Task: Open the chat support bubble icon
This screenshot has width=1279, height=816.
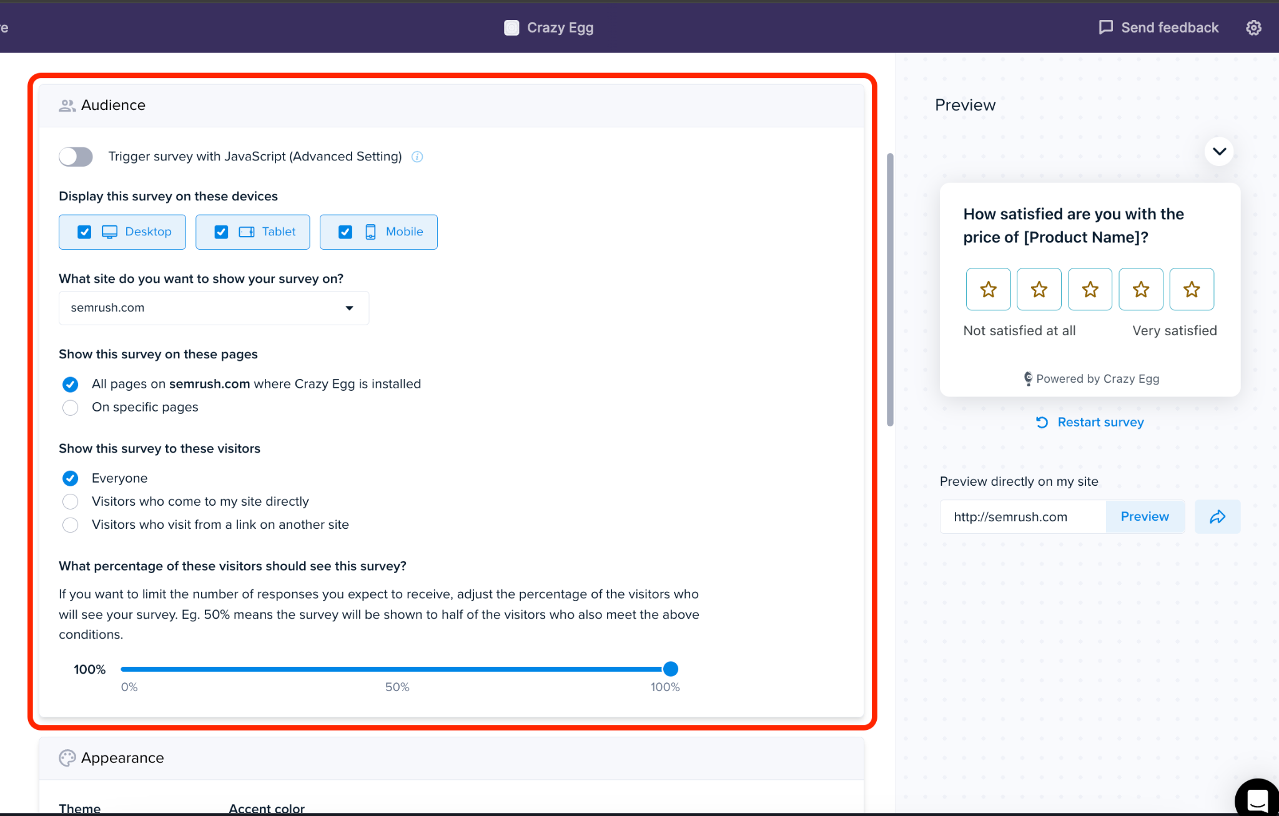Action: pos(1257,799)
